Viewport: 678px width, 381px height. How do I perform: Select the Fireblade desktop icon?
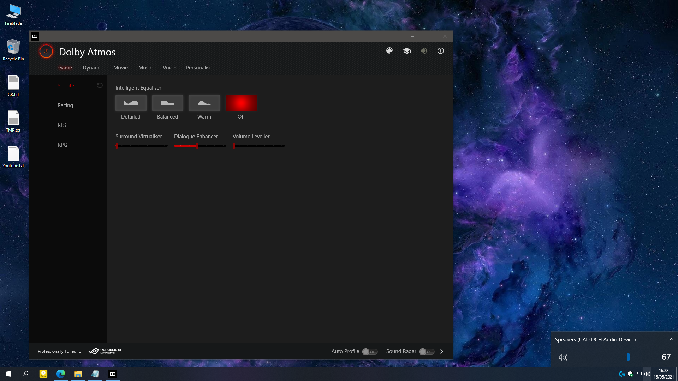click(13, 15)
